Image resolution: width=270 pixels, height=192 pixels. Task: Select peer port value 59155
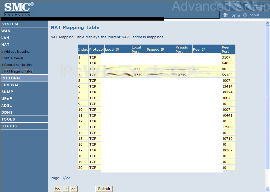point(227,75)
